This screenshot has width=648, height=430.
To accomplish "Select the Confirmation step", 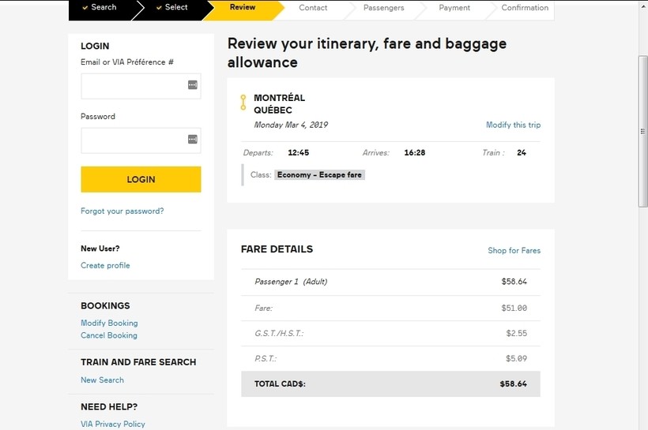I will tap(525, 8).
